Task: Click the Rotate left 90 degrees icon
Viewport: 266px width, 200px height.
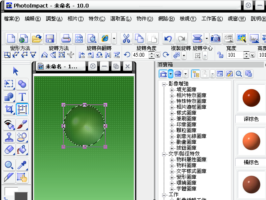Action: click(82, 55)
